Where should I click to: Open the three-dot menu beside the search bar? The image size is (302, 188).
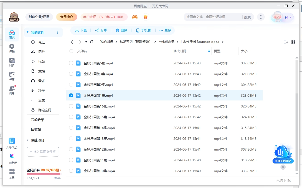click(x=261, y=17)
